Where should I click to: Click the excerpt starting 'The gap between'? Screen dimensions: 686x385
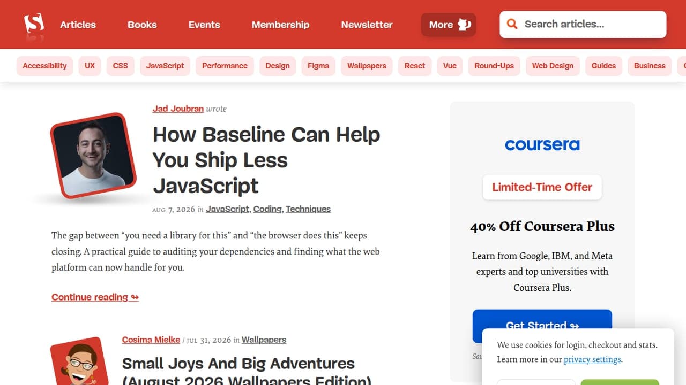click(x=216, y=251)
